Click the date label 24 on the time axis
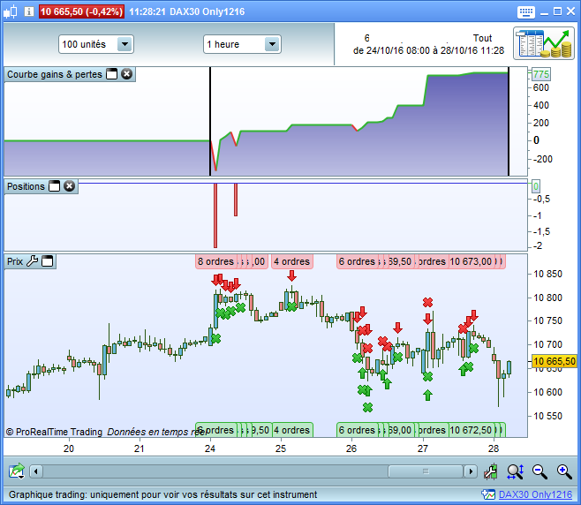The width and height of the screenshot is (581, 505). pyautogui.click(x=210, y=448)
